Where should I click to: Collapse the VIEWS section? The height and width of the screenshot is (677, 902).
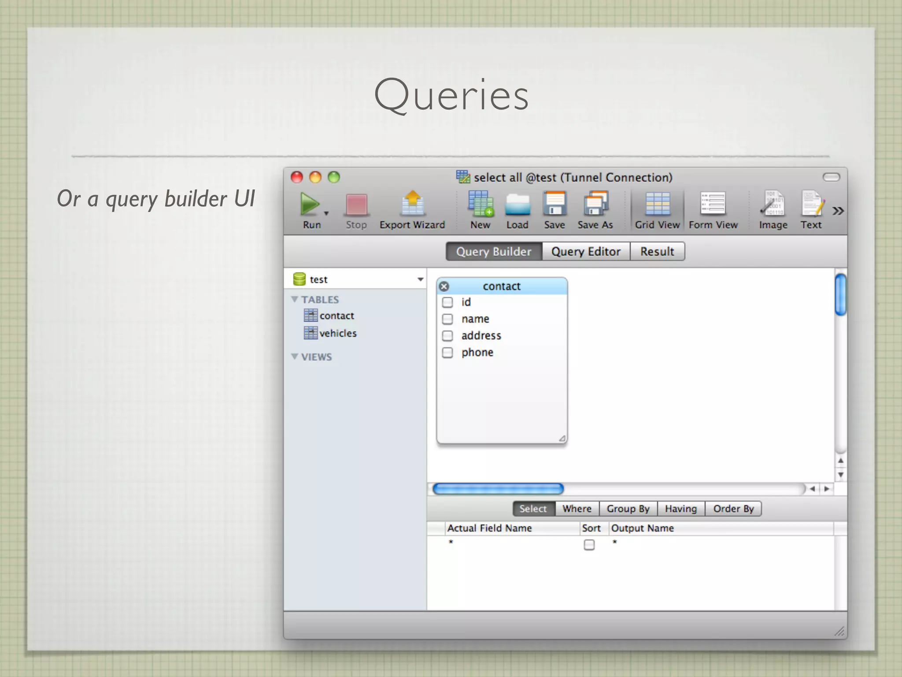295,357
